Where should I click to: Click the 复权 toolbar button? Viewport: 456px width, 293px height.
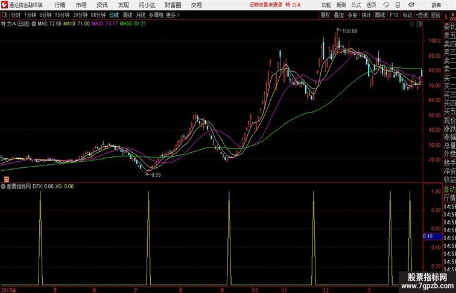point(325,15)
